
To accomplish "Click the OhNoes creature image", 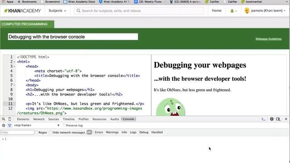I will point(170,107).
